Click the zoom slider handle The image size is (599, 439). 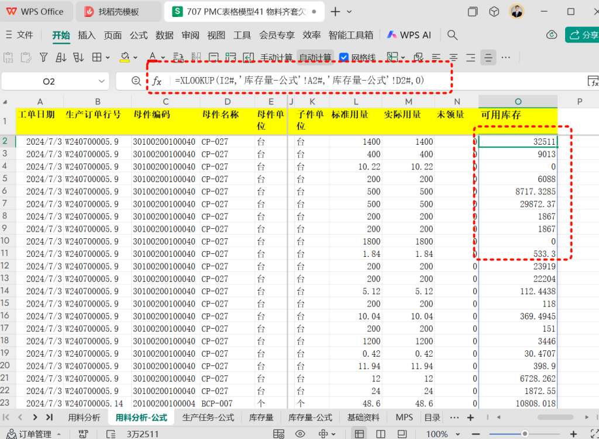click(x=525, y=434)
